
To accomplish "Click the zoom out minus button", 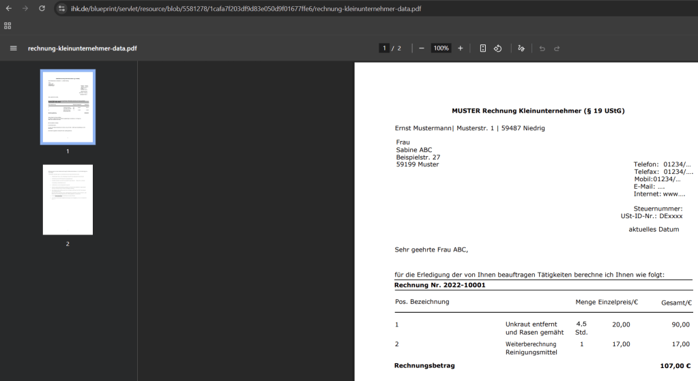I will [422, 48].
